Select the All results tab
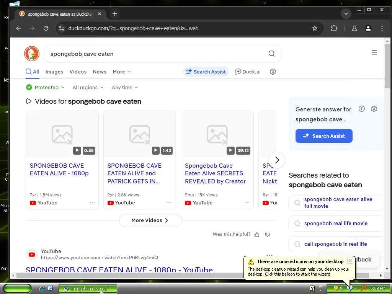 click(33, 72)
